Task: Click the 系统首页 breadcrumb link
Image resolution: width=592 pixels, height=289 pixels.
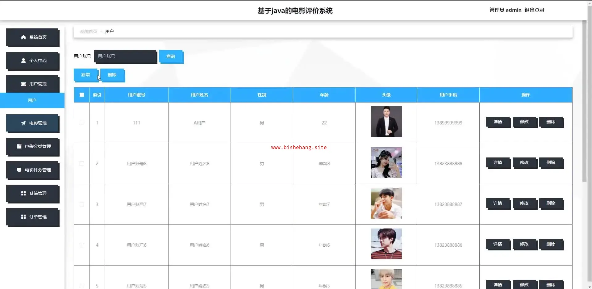Action: tap(88, 31)
